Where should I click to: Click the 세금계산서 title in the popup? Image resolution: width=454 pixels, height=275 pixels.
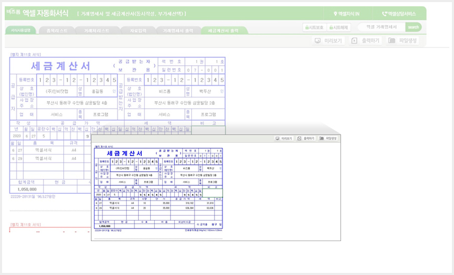point(124,153)
